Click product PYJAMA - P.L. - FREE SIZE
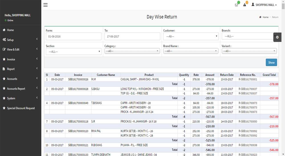 tap(134, 145)
